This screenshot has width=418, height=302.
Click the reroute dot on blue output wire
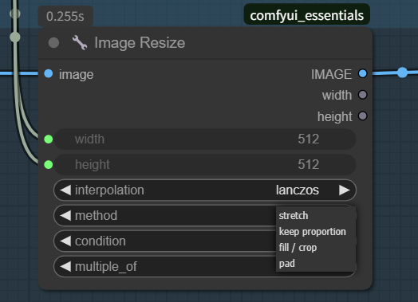[402, 73]
